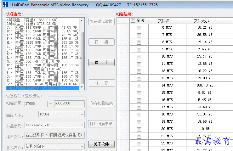Select drive D:\ 150.26GB in disk list

[x=43, y=31]
